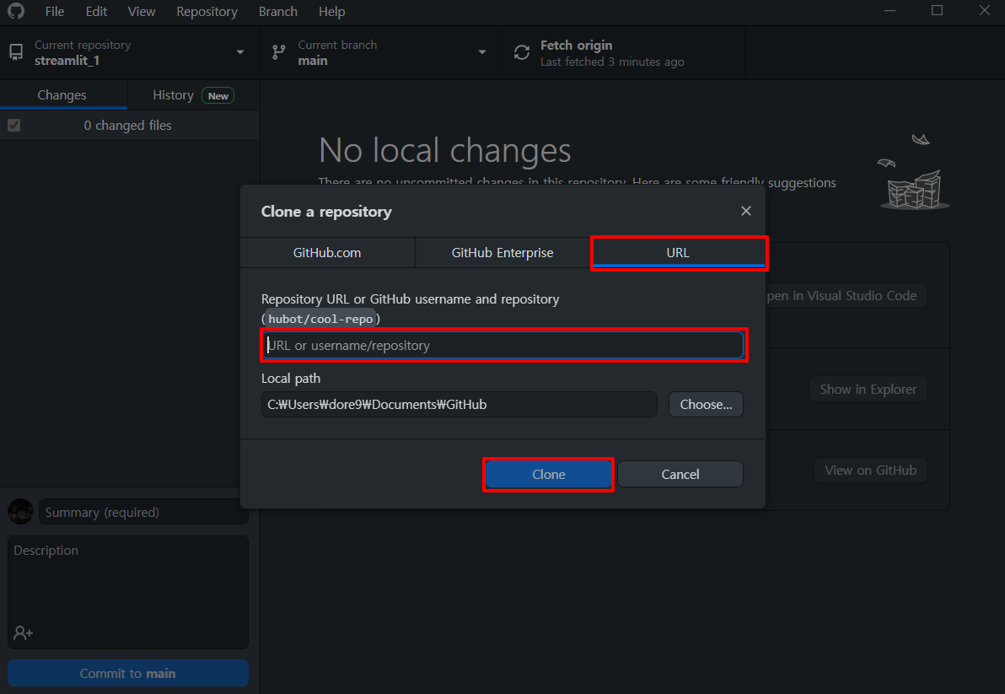Click the GitHub Octocat logo icon
This screenshot has height=694, width=1005.
tap(16, 11)
